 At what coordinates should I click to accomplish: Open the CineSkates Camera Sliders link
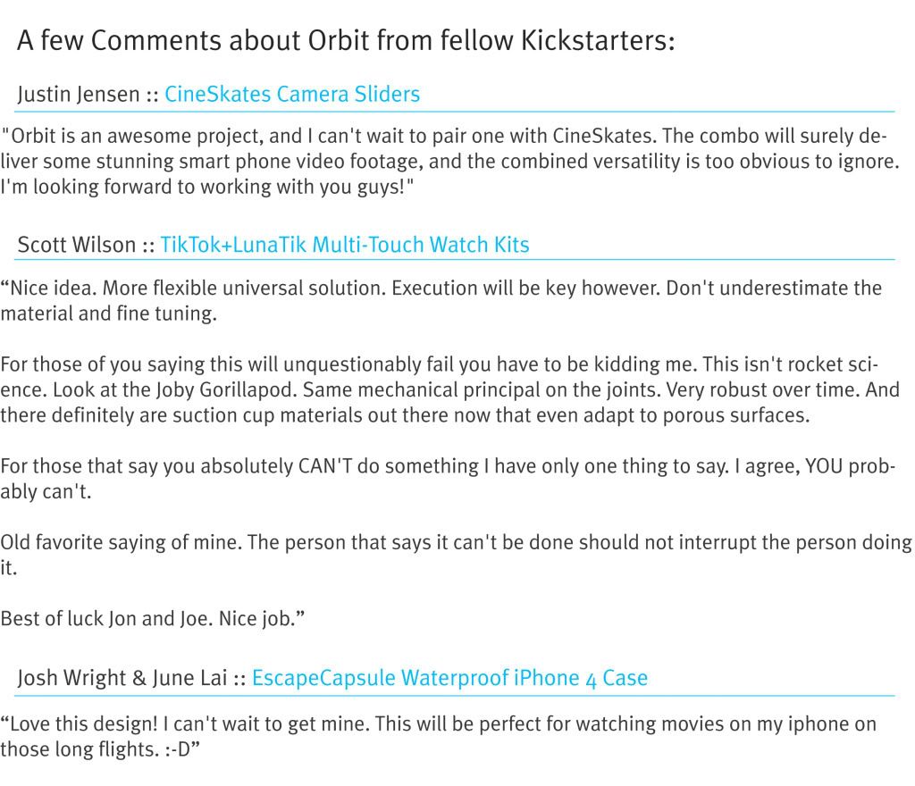(292, 94)
